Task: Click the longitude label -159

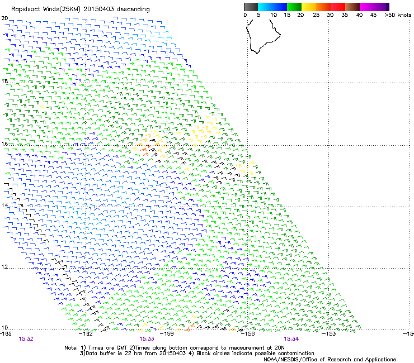Action: coord(167,334)
